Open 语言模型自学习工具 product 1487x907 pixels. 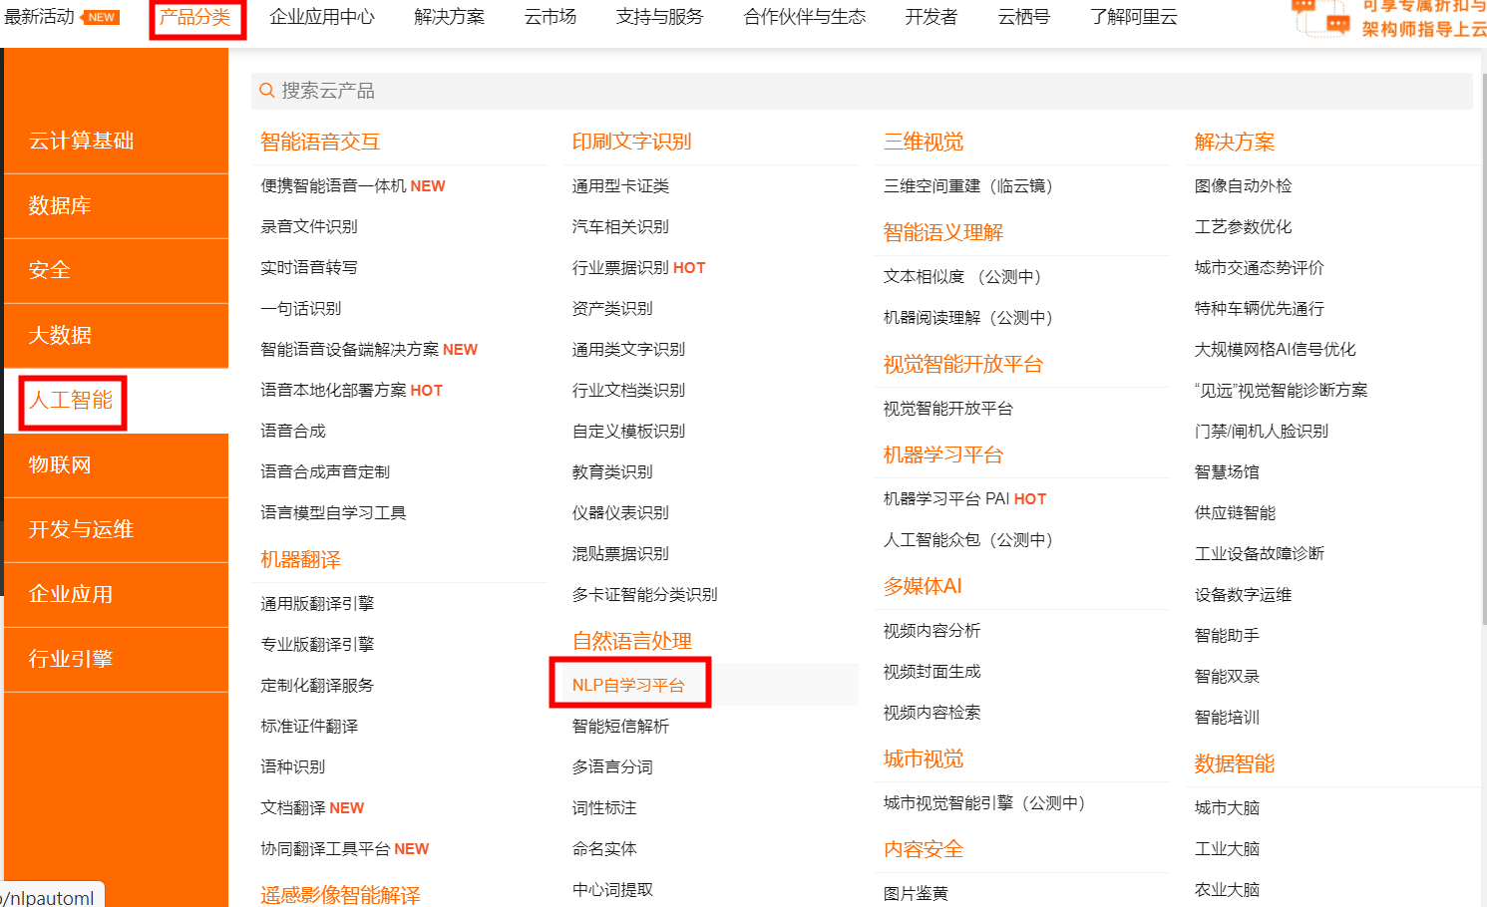point(333,513)
